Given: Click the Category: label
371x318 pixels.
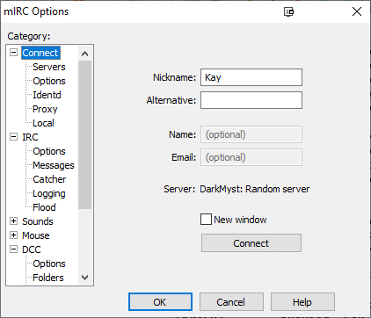Looking at the screenshot, I should coord(29,36).
